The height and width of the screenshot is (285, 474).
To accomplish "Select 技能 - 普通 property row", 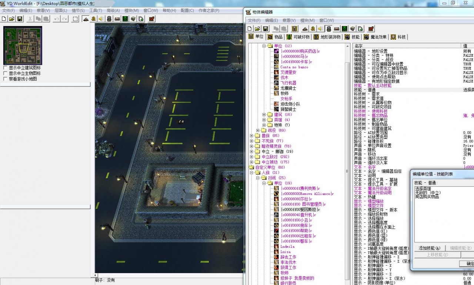I will pyautogui.click(x=413, y=90).
